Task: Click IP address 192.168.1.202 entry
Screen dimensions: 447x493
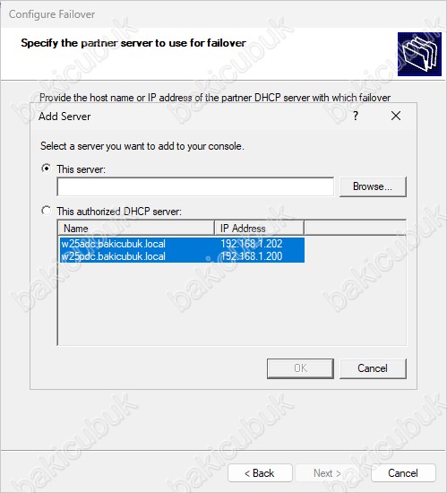Action: click(252, 244)
